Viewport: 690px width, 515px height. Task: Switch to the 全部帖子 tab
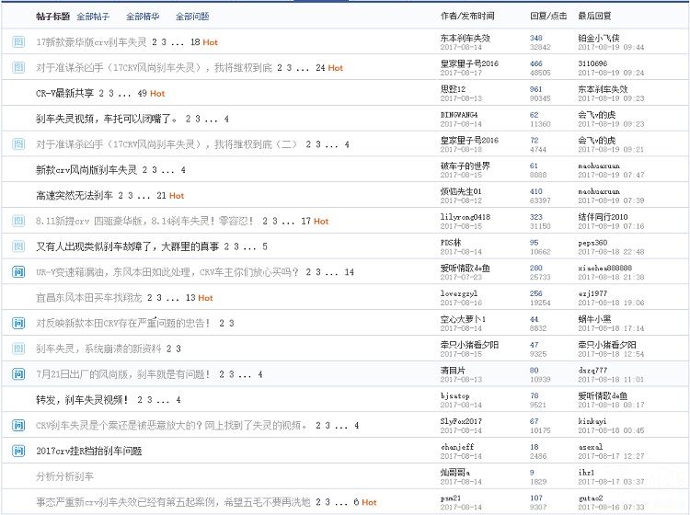pos(93,17)
